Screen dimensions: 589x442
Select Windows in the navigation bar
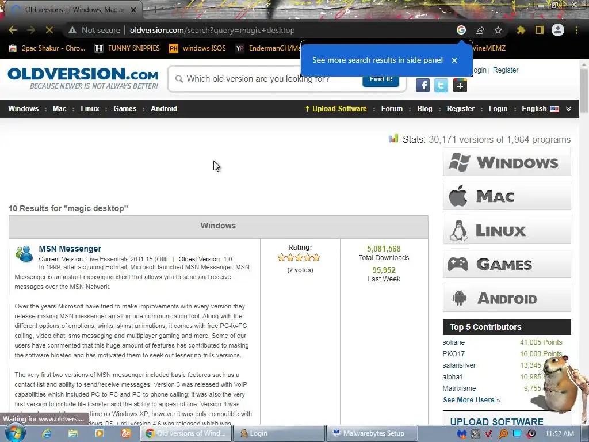23,109
